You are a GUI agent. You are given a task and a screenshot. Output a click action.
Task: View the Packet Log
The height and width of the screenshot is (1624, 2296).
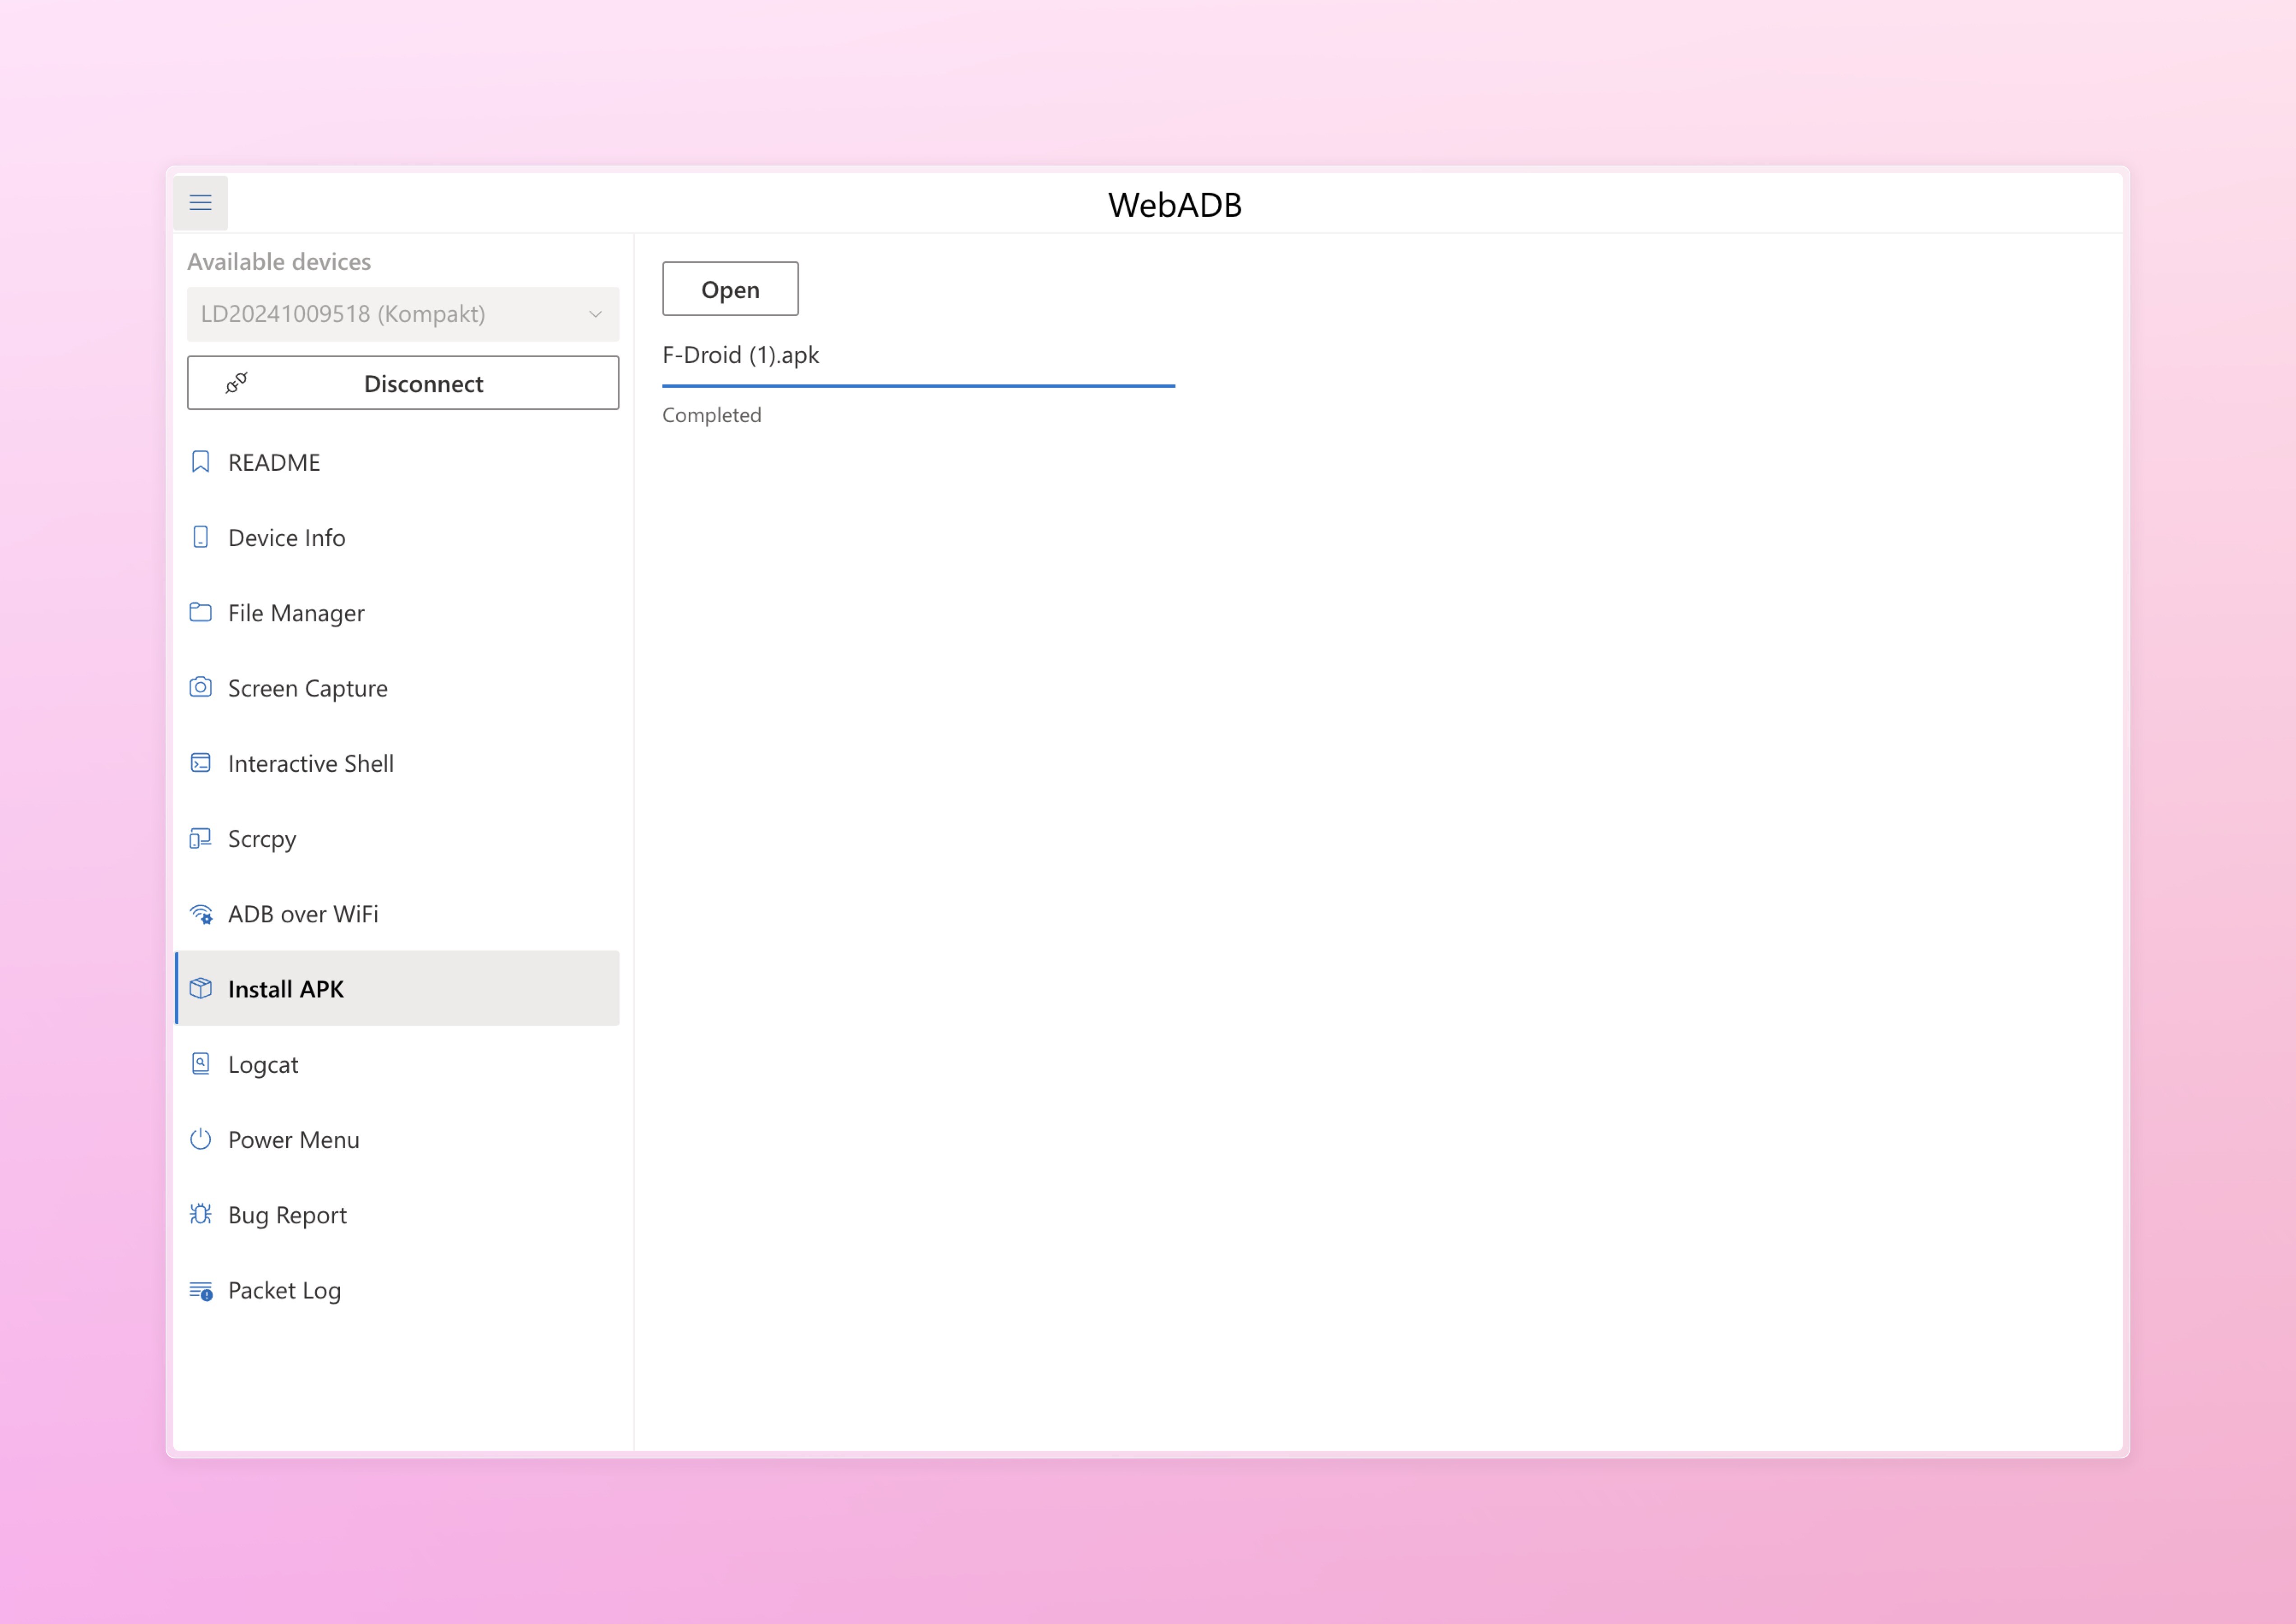(x=397, y=1290)
